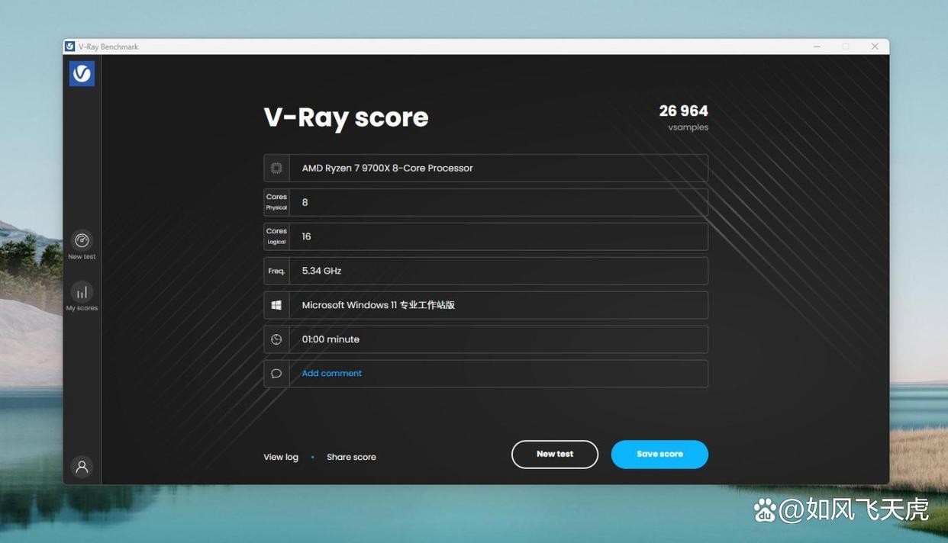
Task: Open the user account profile icon
Action: tap(82, 467)
